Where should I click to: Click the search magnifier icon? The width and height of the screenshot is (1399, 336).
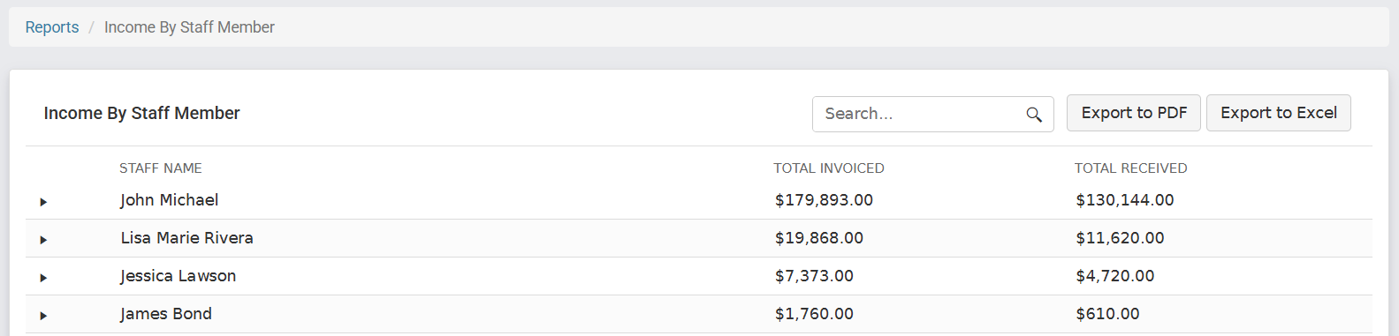pyautogui.click(x=1034, y=115)
